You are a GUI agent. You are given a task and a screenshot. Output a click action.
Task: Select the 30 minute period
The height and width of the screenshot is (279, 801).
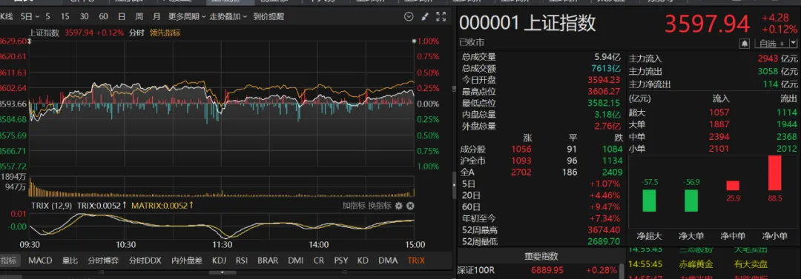click(x=84, y=17)
